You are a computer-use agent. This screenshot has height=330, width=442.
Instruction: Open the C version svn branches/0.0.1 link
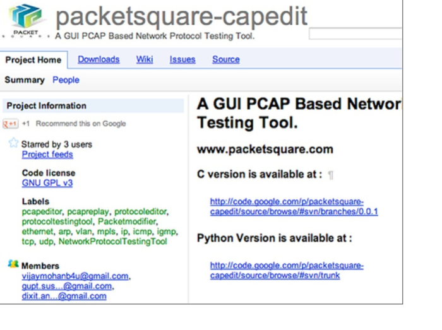[x=294, y=207]
